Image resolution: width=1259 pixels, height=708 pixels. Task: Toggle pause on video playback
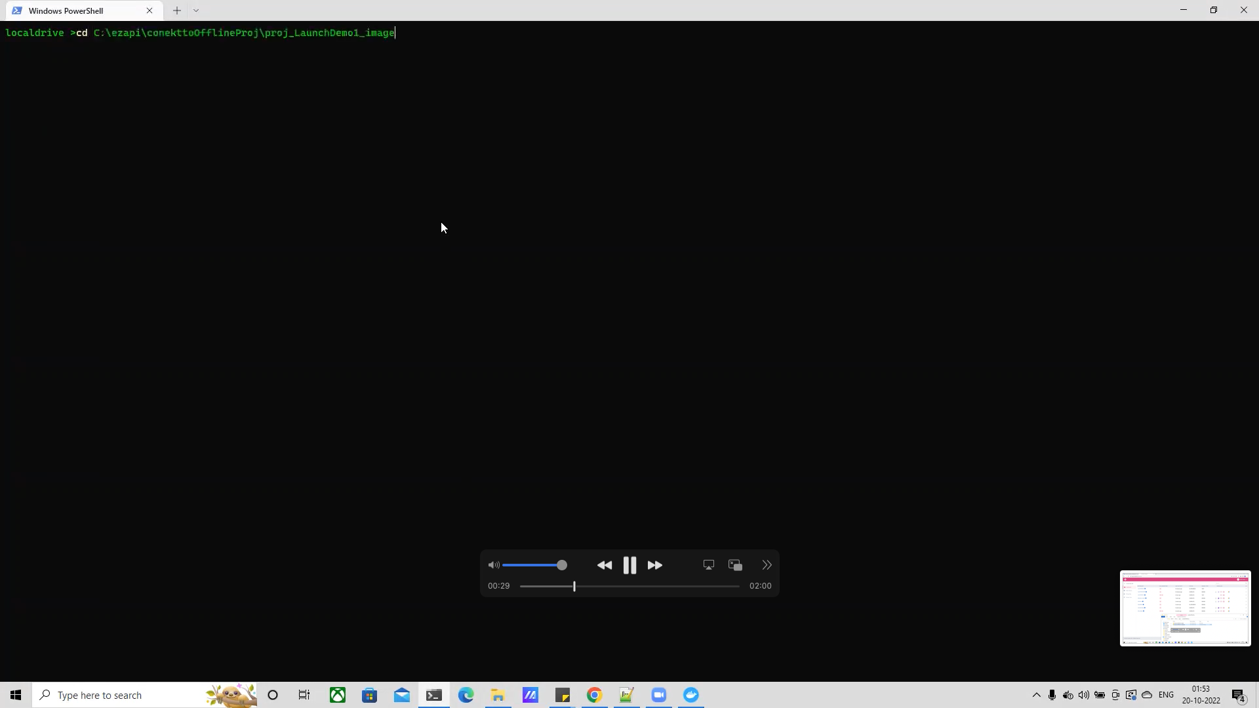[x=629, y=564]
